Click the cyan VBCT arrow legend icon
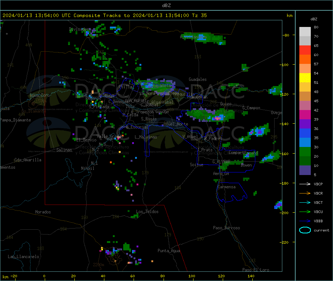 pos(305,202)
